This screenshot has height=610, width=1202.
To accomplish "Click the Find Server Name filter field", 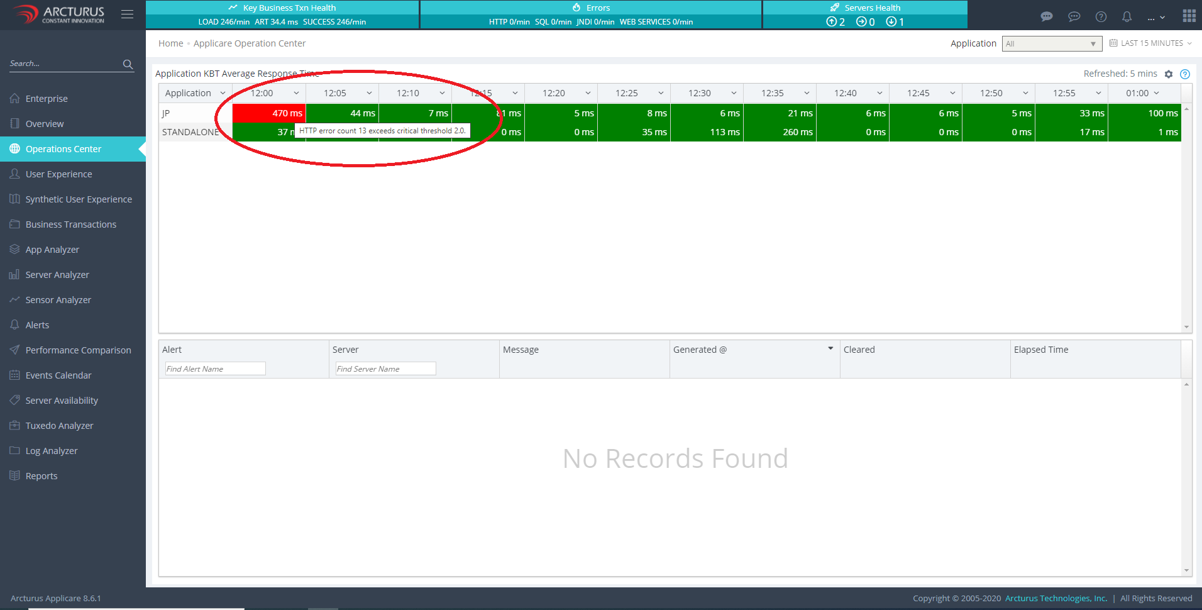I will pos(385,369).
